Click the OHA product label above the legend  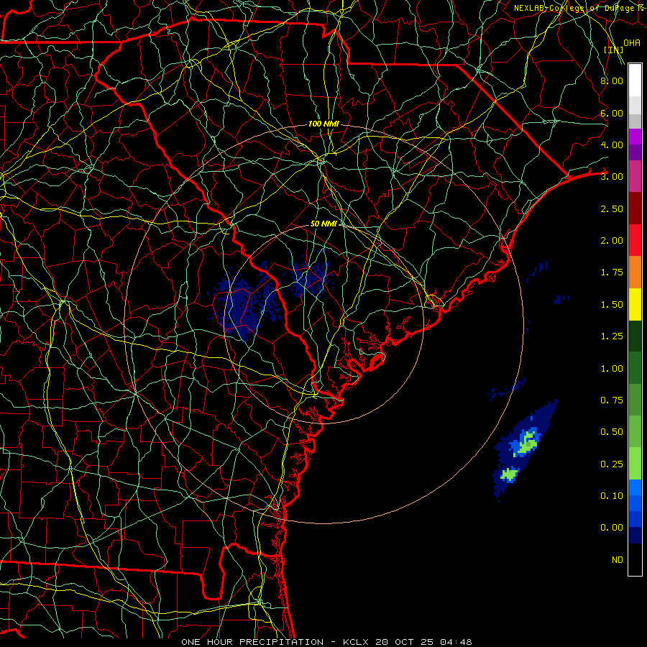(x=632, y=43)
